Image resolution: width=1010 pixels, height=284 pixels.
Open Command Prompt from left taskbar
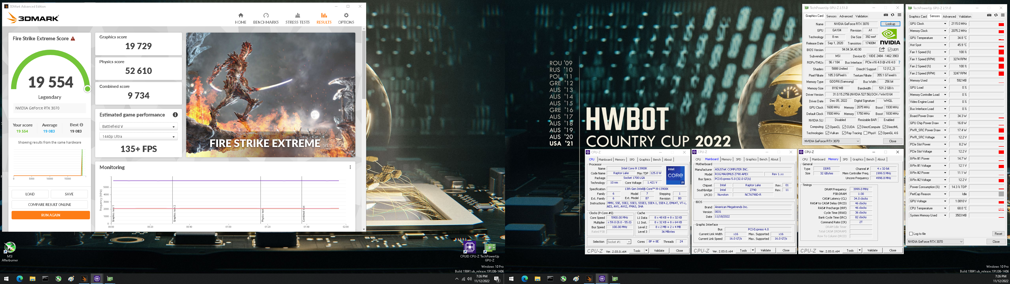(x=46, y=279)
